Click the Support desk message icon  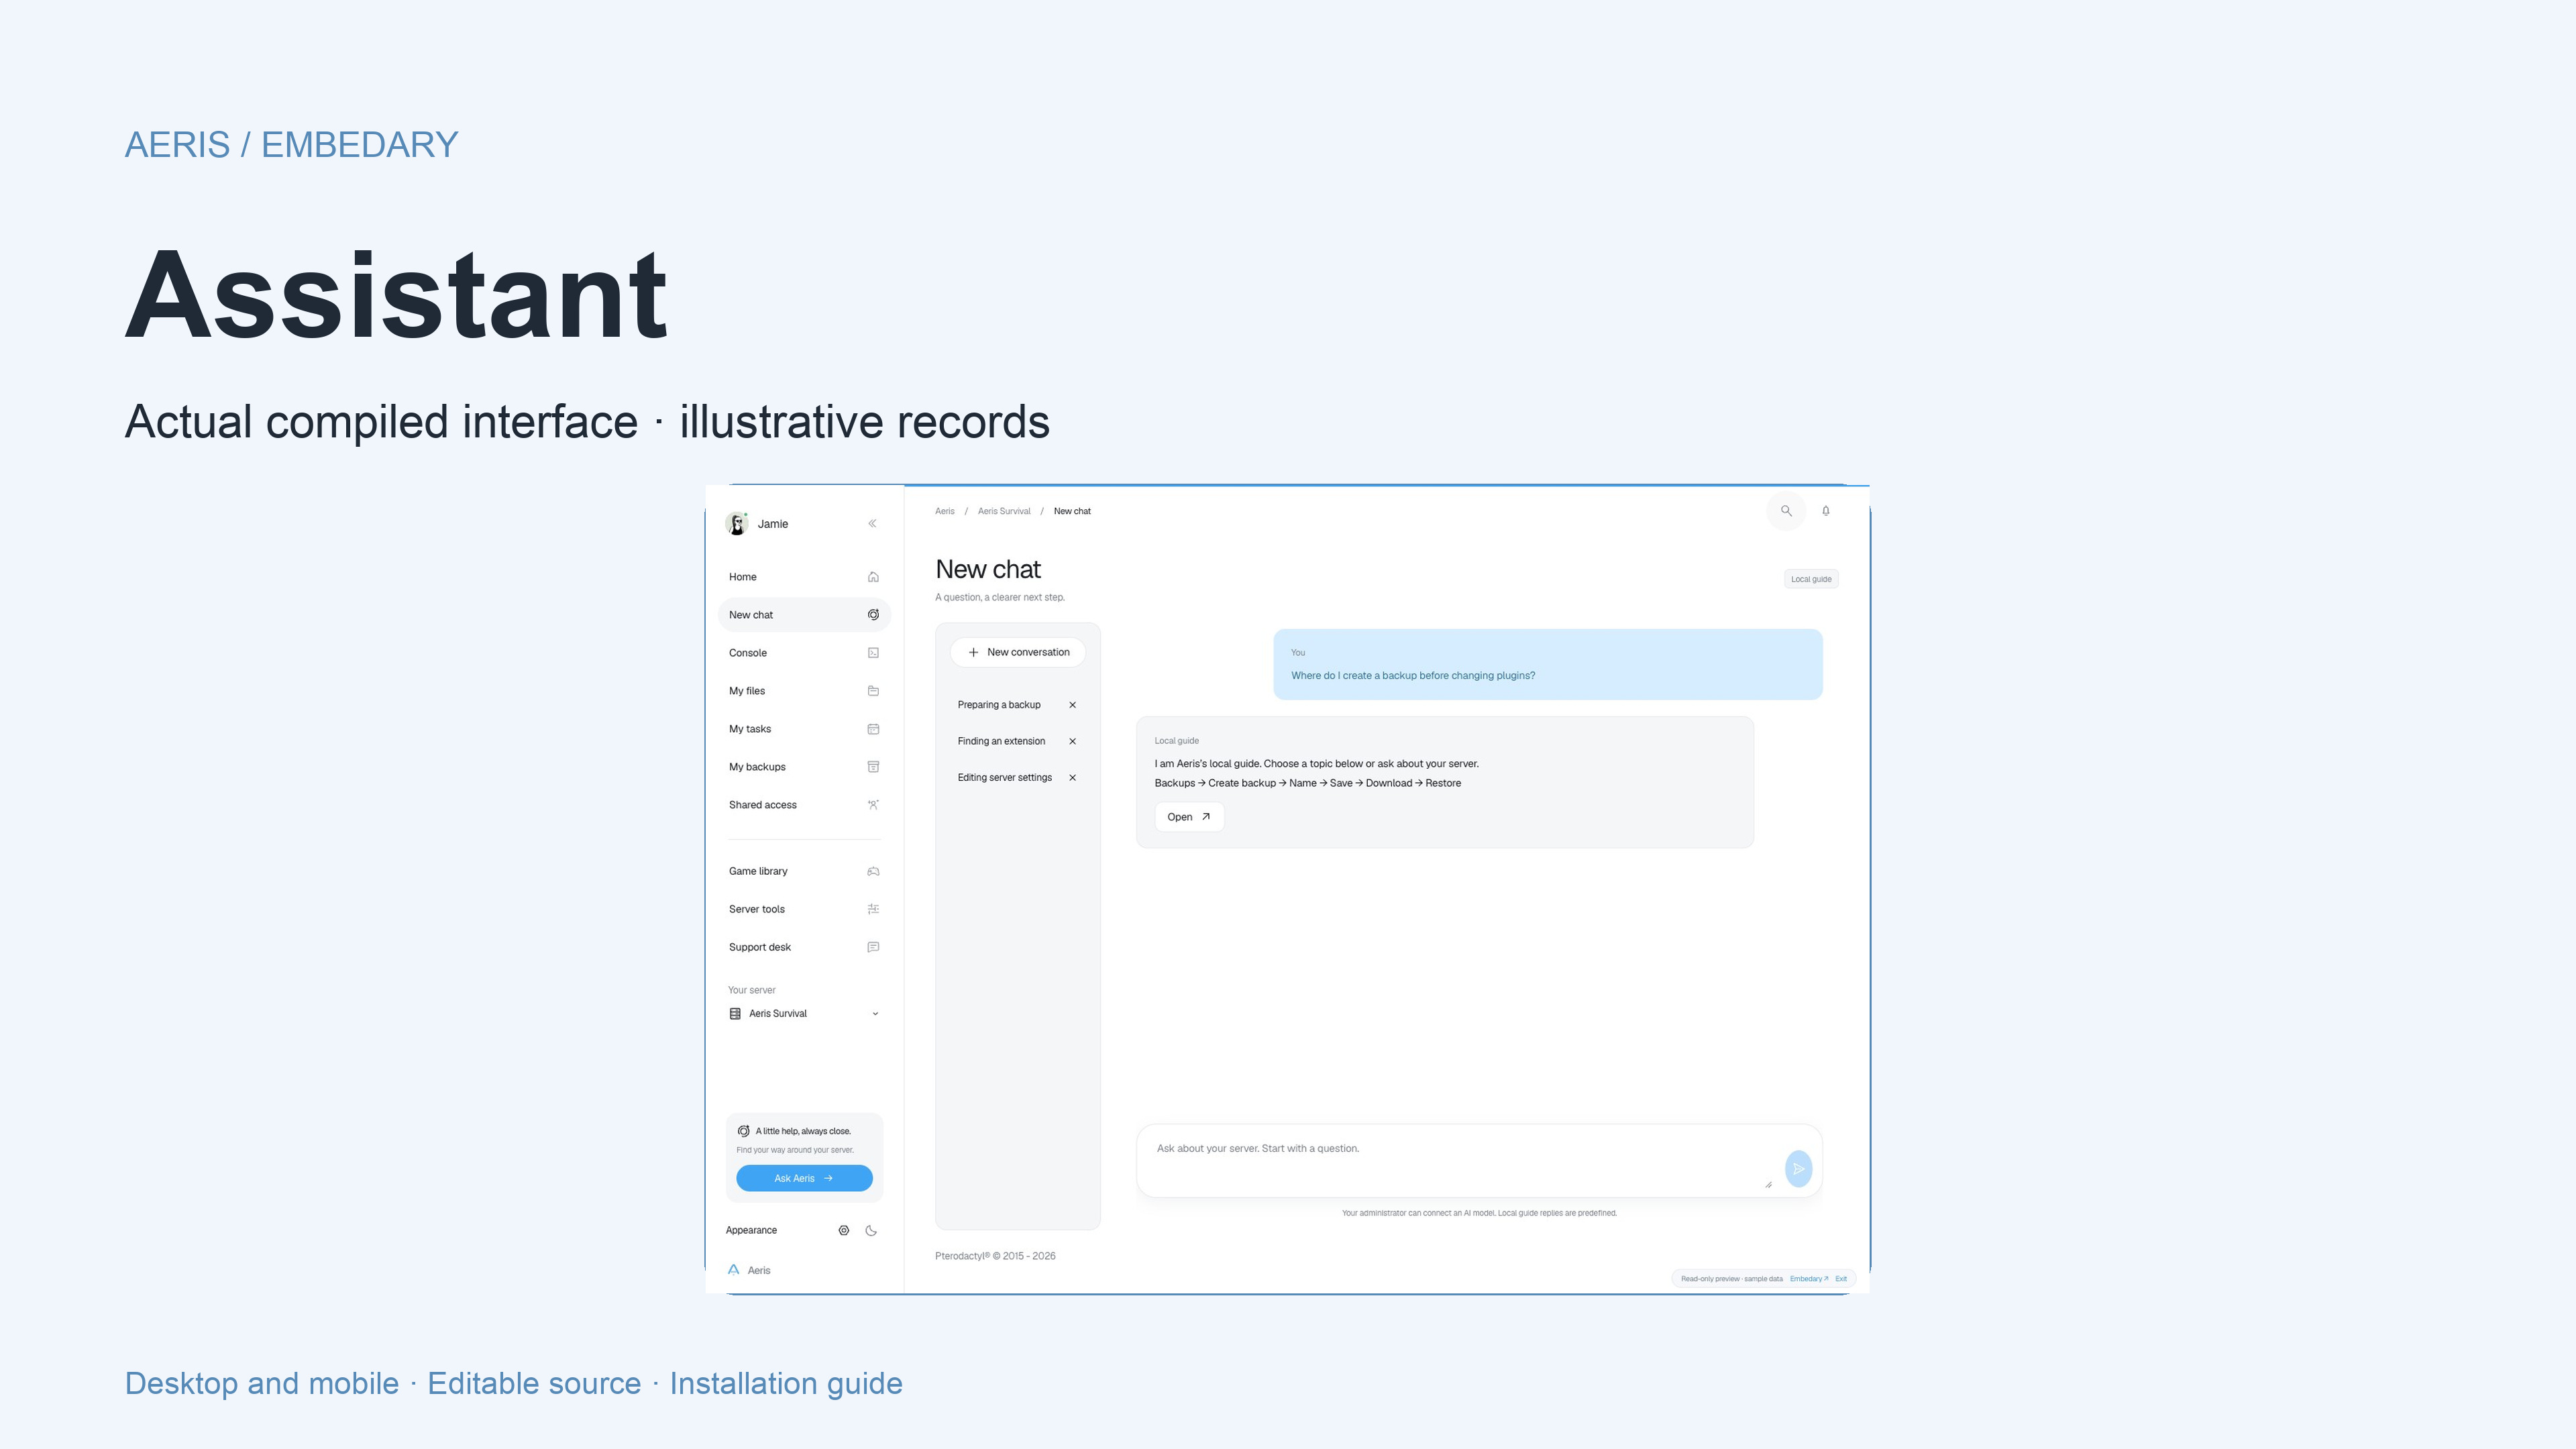873,947
